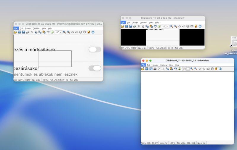Click selection rectangle in Clipboard_01 image
Image resolution: width=237 pixels, height=150 pixels.
click(x=55, y=59)
